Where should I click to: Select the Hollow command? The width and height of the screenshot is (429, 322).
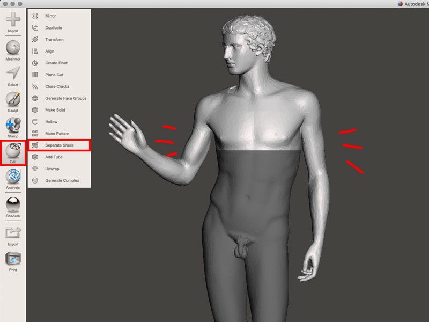(x=51, y=122)
